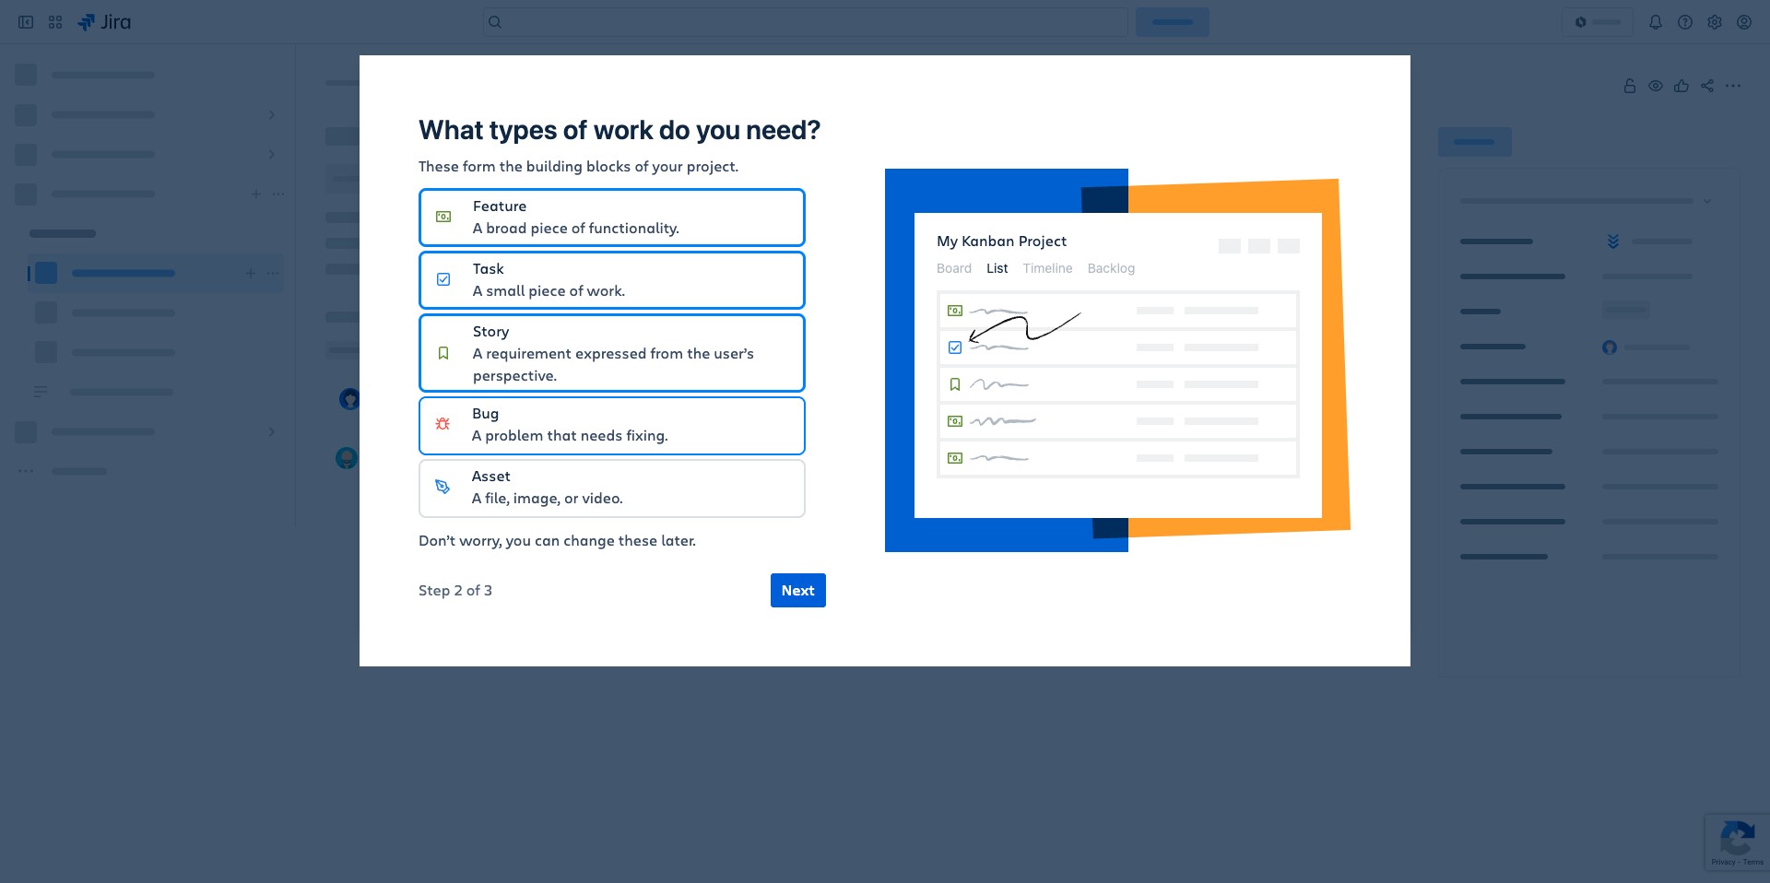Click the Asset pen icon
Viewport: 1770px width, 883px height.
[x=442, y=487]
